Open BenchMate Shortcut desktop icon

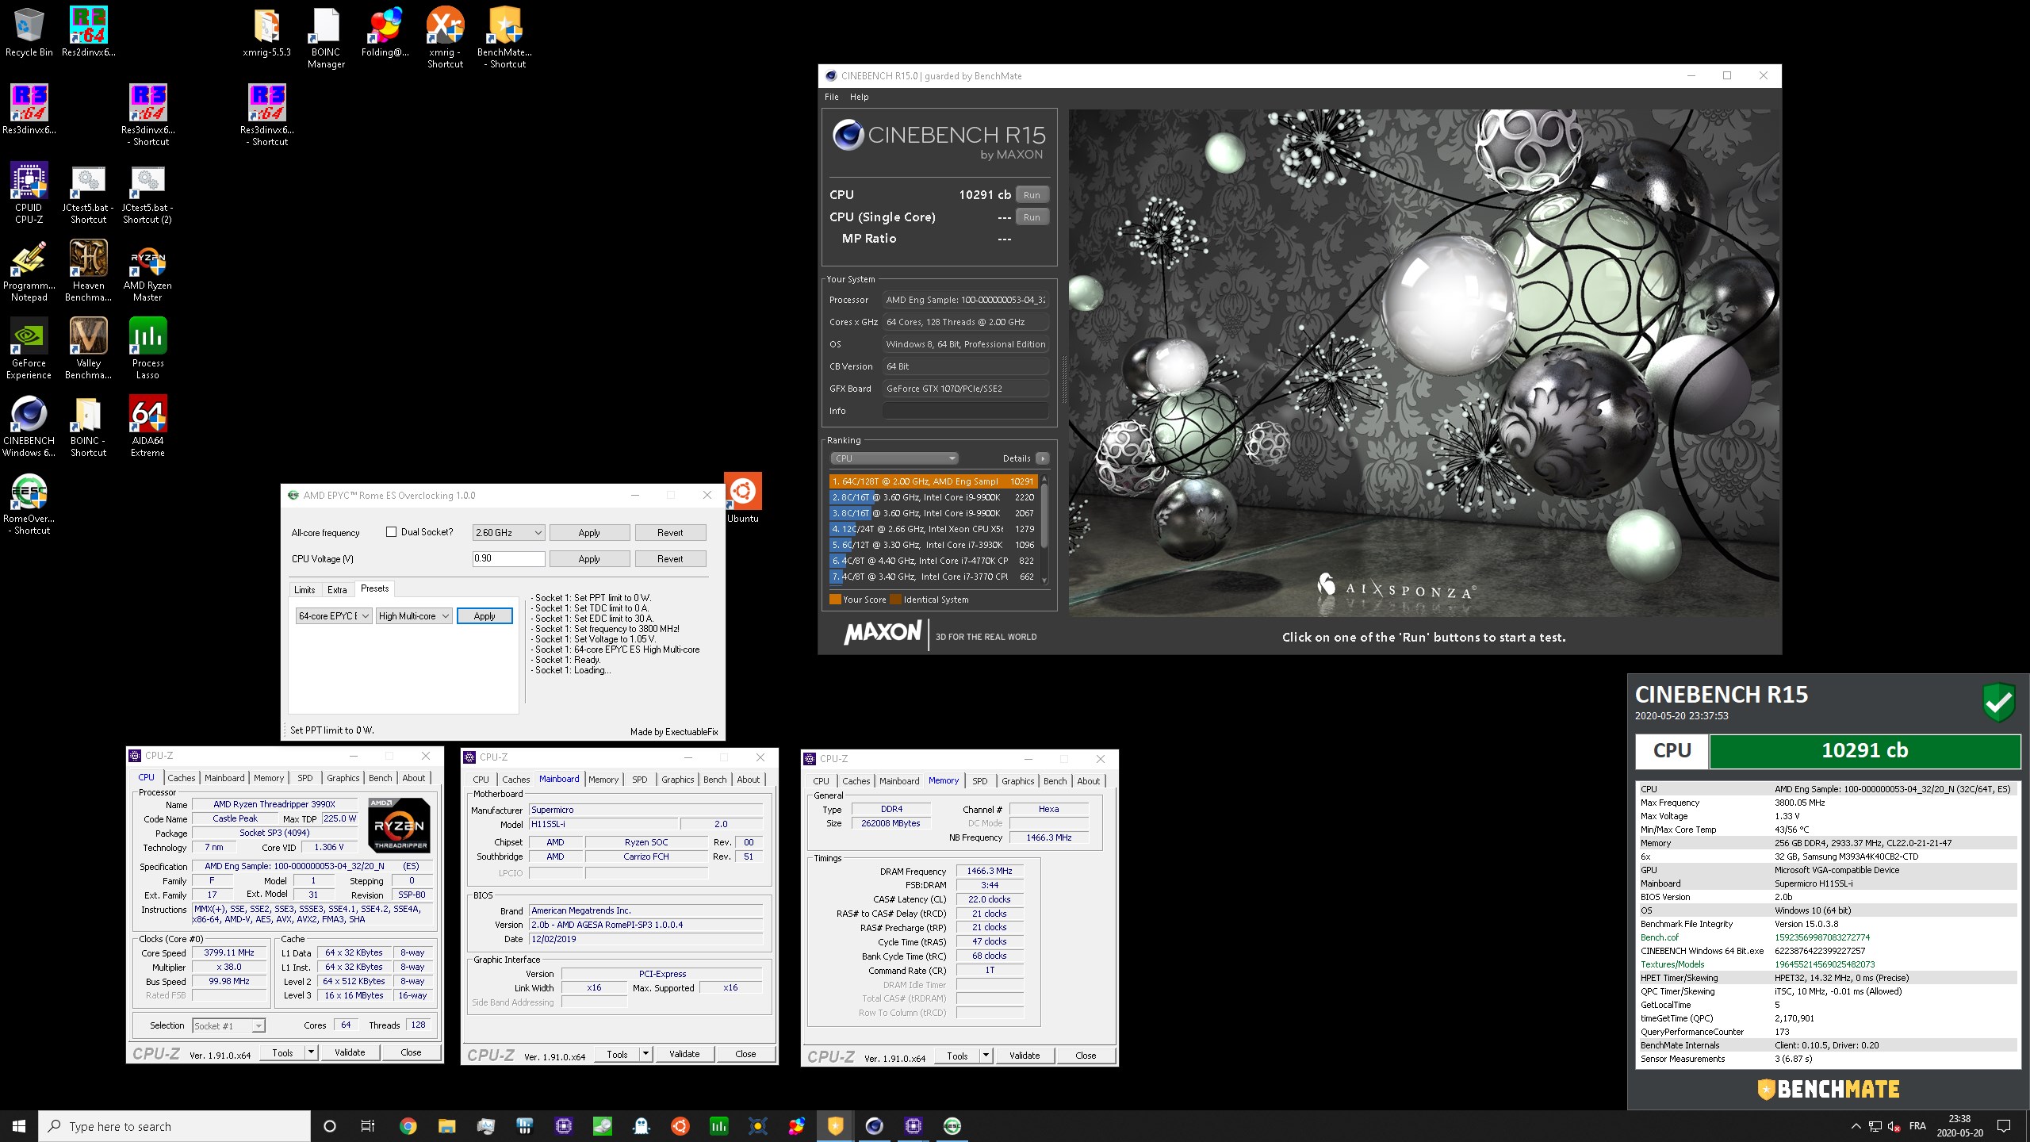coord(504,37)
